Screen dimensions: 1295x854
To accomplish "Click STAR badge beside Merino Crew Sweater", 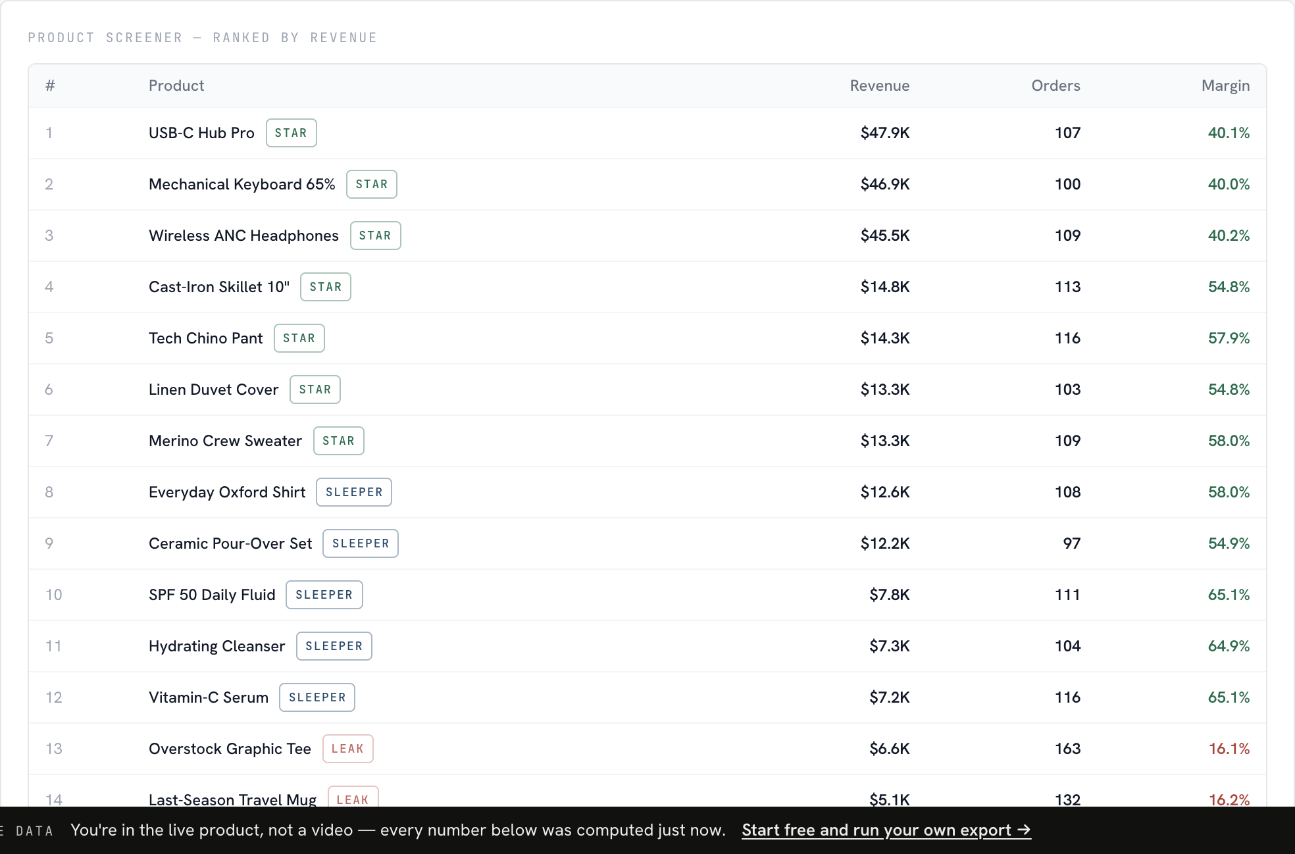I will [x=339, y=441].
